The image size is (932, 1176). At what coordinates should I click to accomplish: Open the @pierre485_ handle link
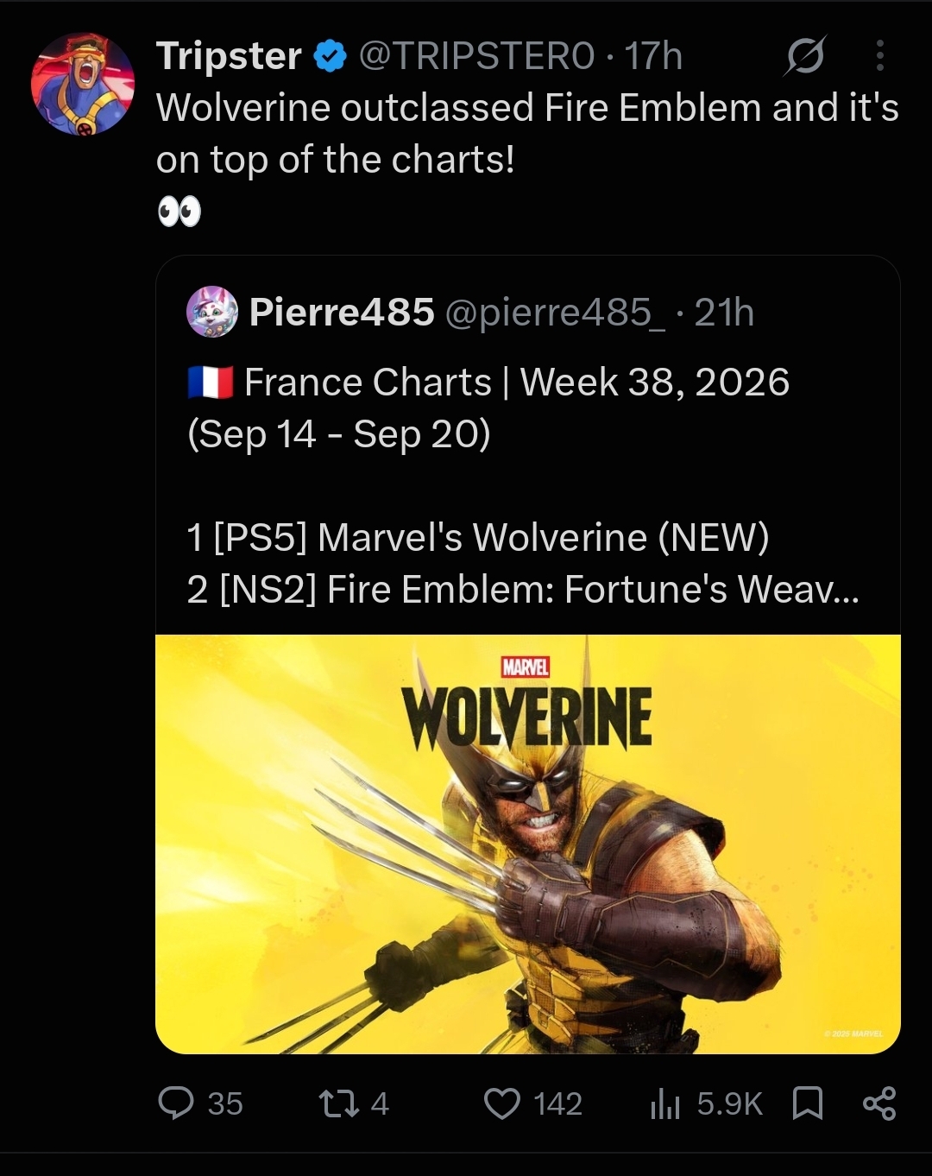pos(555,312)
